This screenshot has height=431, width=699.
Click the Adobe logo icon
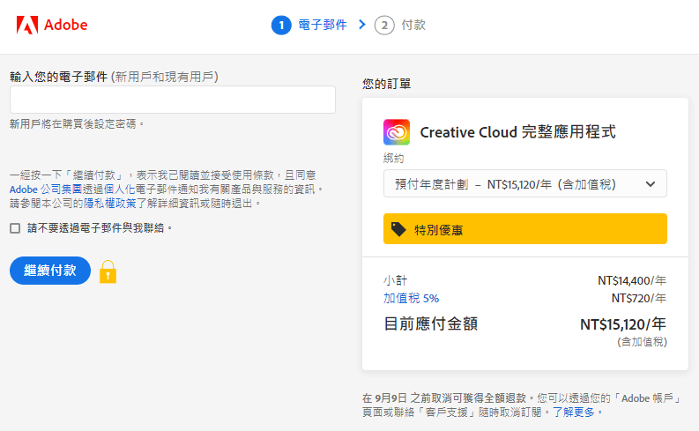(x=26, y=25)
